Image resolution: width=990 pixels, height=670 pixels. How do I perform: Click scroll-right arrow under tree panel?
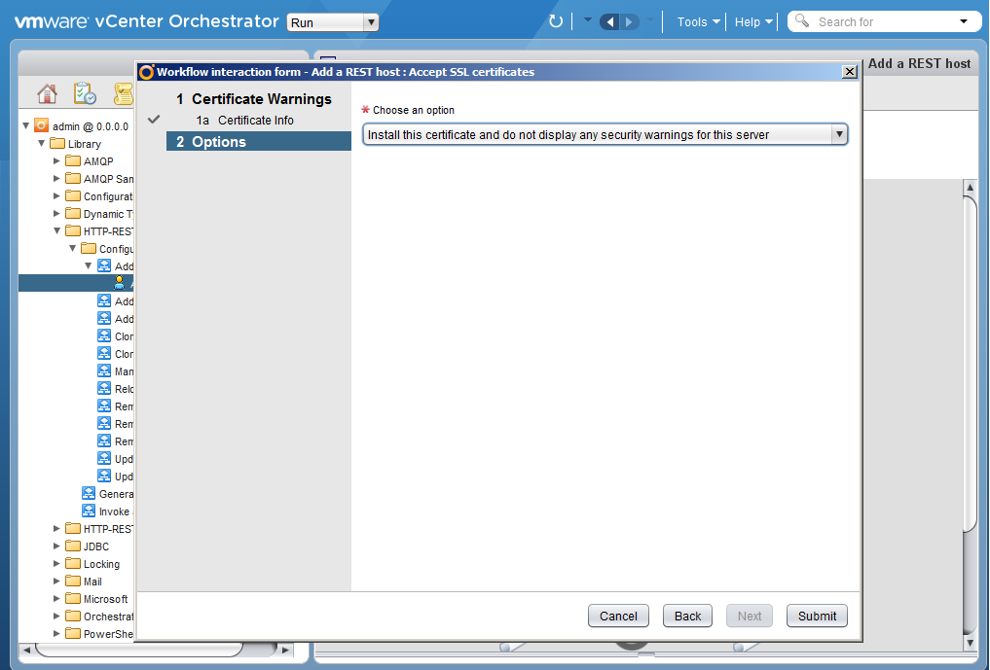285,650
